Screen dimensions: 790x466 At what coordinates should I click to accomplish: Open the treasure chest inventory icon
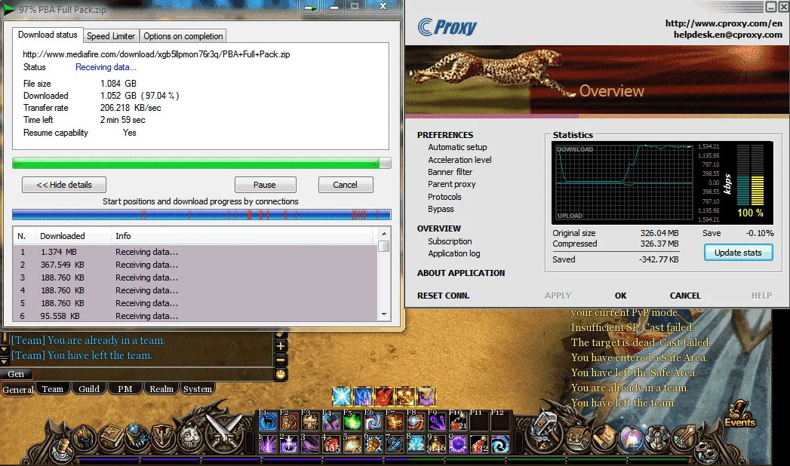pos(579,437)
